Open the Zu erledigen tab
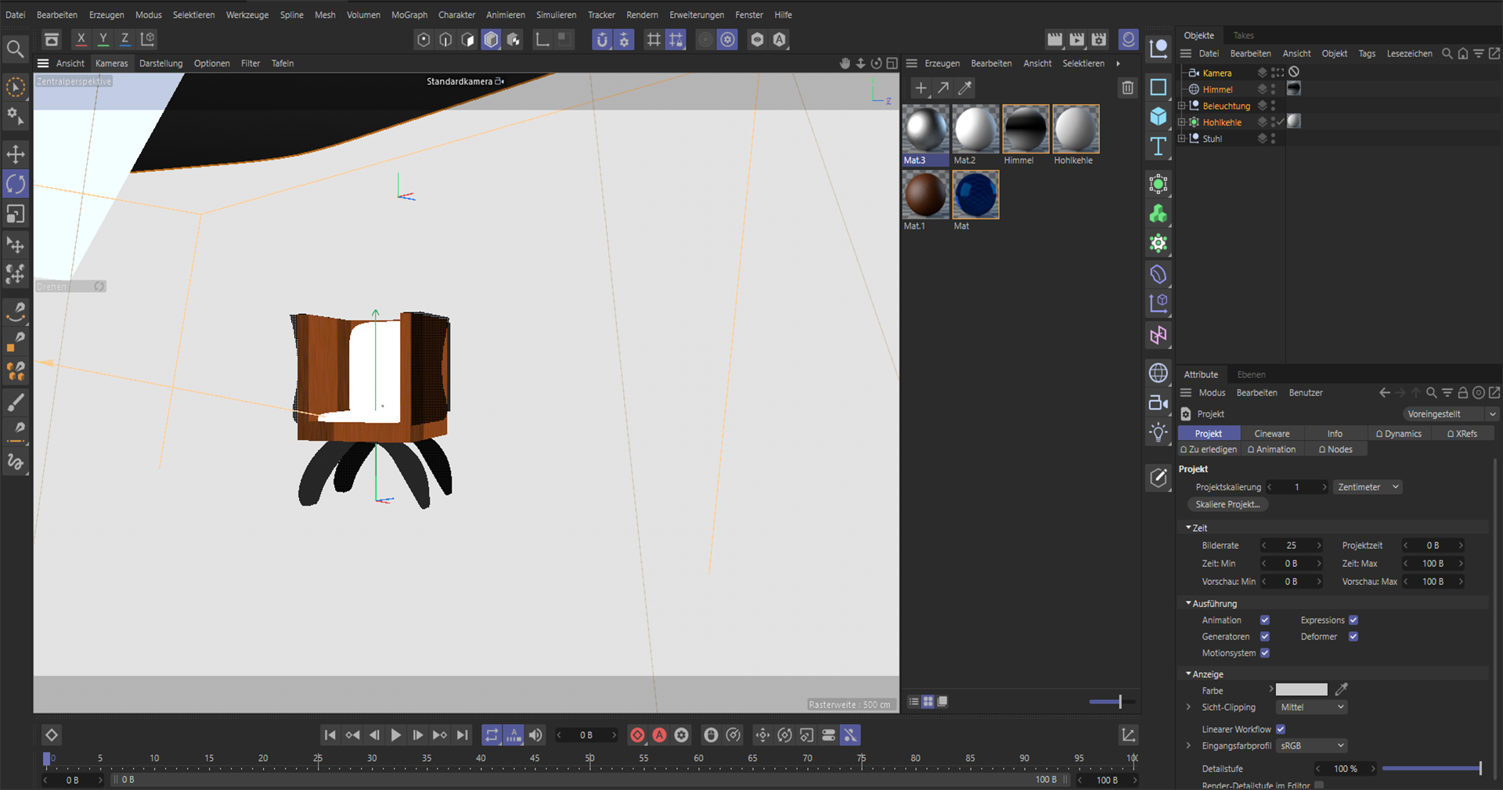 click(1209, 449)
